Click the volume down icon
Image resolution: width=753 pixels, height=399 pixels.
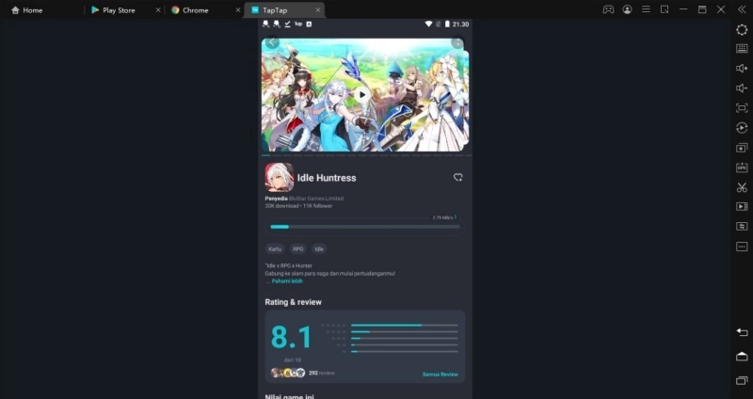[x=742, y=88]
